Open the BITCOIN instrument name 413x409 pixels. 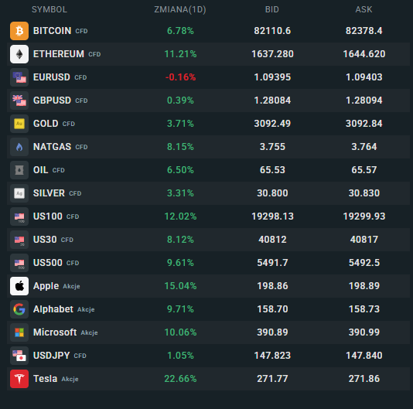pos(52,31)
